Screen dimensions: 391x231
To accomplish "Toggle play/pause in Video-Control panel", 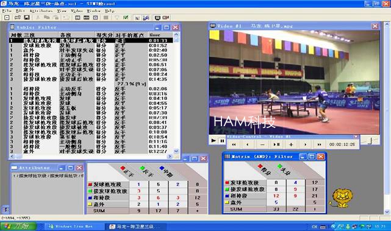I will (276, 144).
